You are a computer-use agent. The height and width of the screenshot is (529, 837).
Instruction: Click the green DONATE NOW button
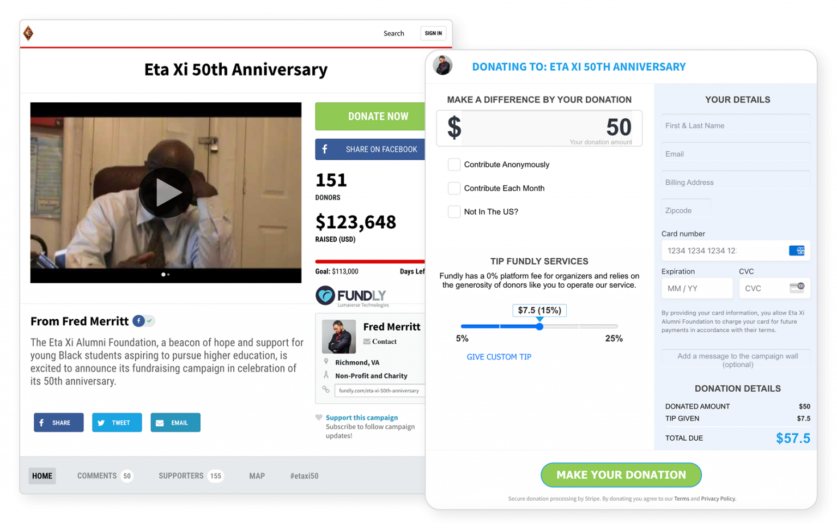[378, 116]
